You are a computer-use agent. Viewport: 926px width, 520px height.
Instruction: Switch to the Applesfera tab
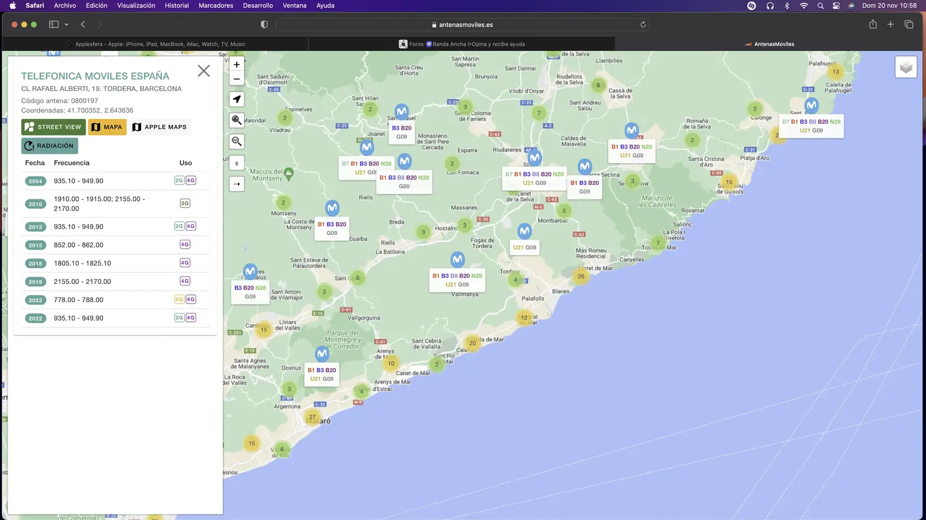pos(156,44)
